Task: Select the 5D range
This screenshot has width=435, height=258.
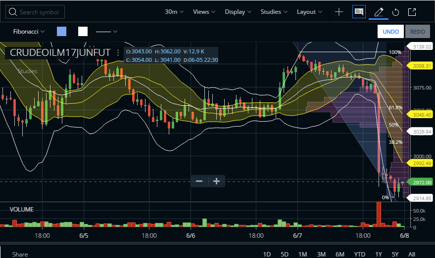Action: [285, 255]
